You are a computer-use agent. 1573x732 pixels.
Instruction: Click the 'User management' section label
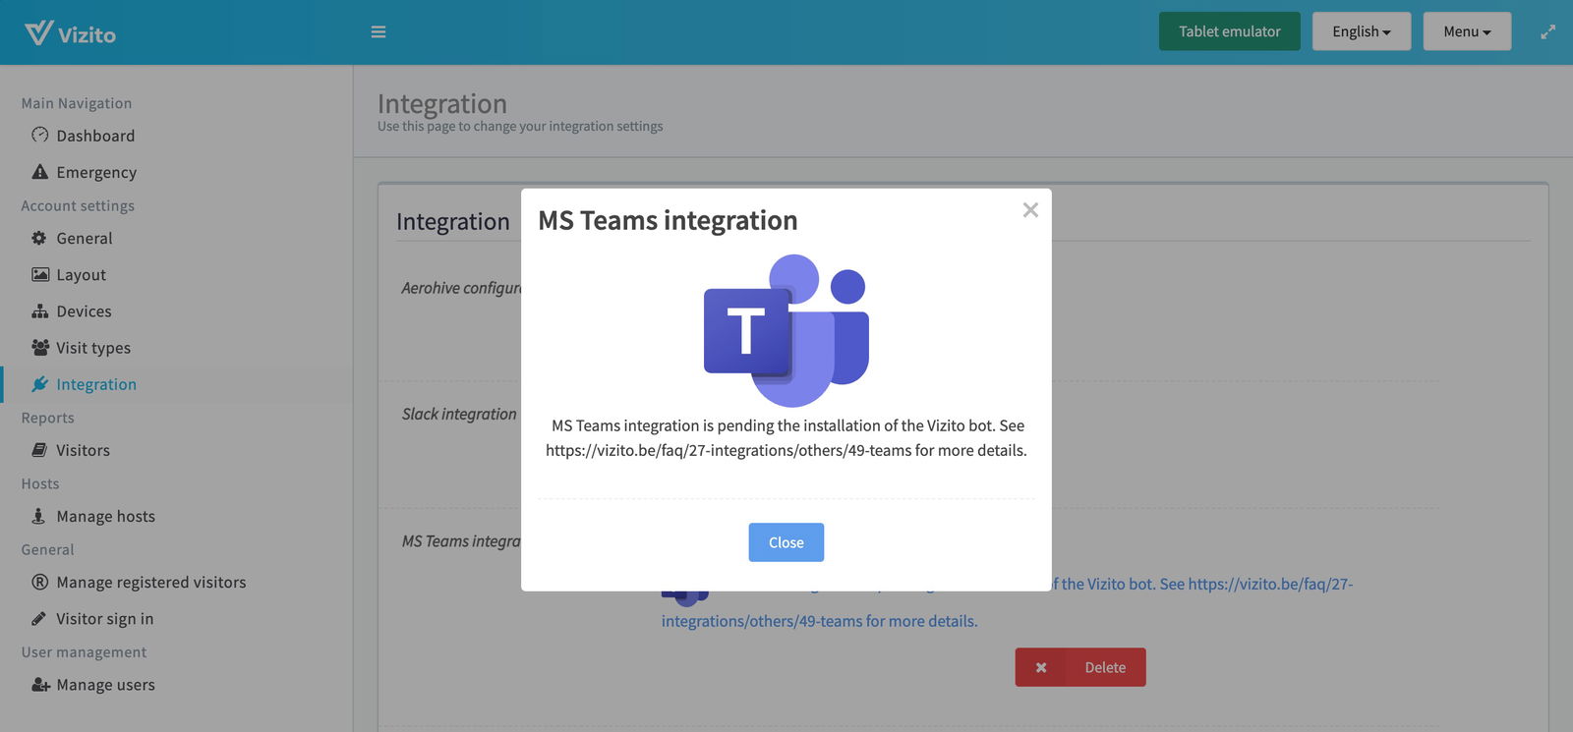(84, 652)
